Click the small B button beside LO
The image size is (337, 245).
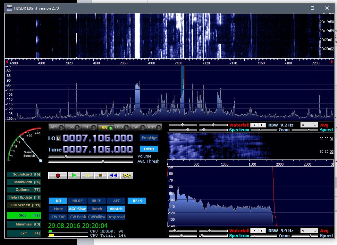tap(58, 138)
